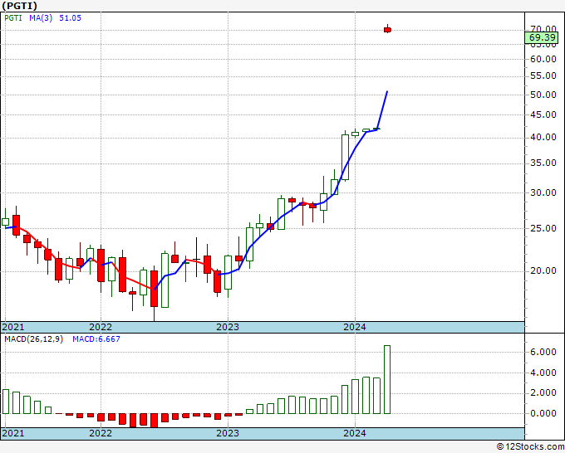Select 2021 on the MACD panel timeline
The height and width of the screenshot is (453, 565).
(13, 433)
